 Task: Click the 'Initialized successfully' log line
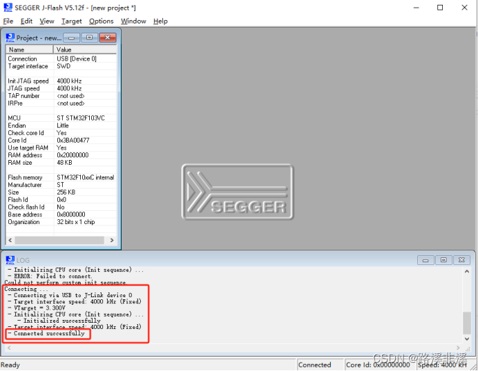tap(59, 321)
